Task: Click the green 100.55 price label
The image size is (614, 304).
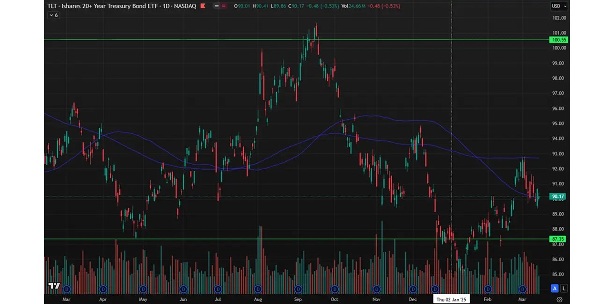Action: coord(559,40)
